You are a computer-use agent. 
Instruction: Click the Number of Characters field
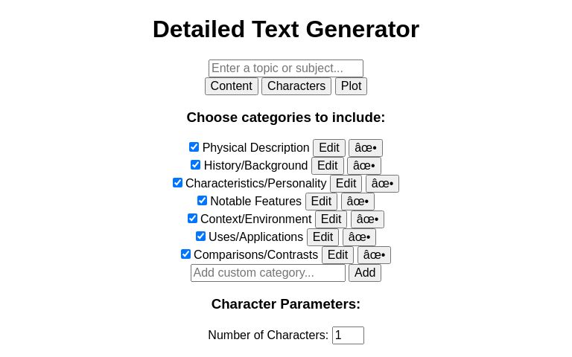348,335
